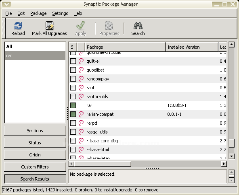Show the Search Results list

(x=35, y=179)
